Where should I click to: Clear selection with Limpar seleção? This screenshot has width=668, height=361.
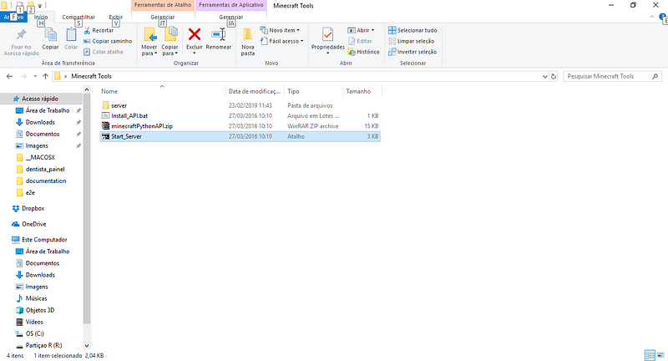point(411,41)
